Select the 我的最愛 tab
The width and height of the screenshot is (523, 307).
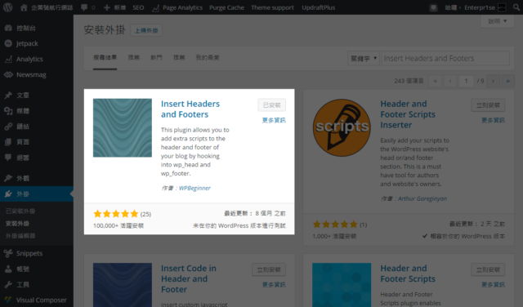pos(207,58)
